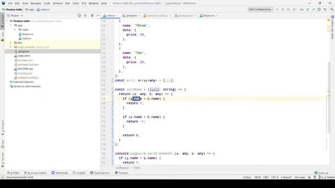The width and height of the screenshot is (335, 188).
Task: Click the Git Update Project arrow icon
Action: click(x=308, y=9)
